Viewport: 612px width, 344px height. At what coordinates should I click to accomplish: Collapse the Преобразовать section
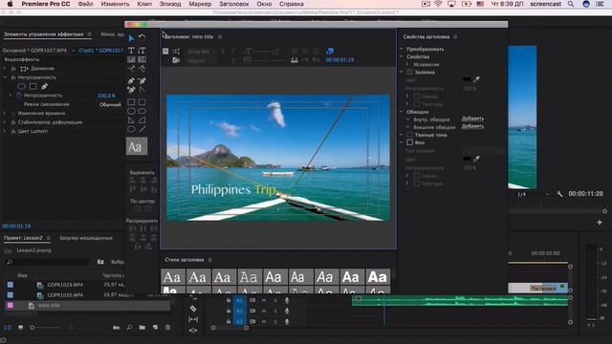(x=402, y=49)
